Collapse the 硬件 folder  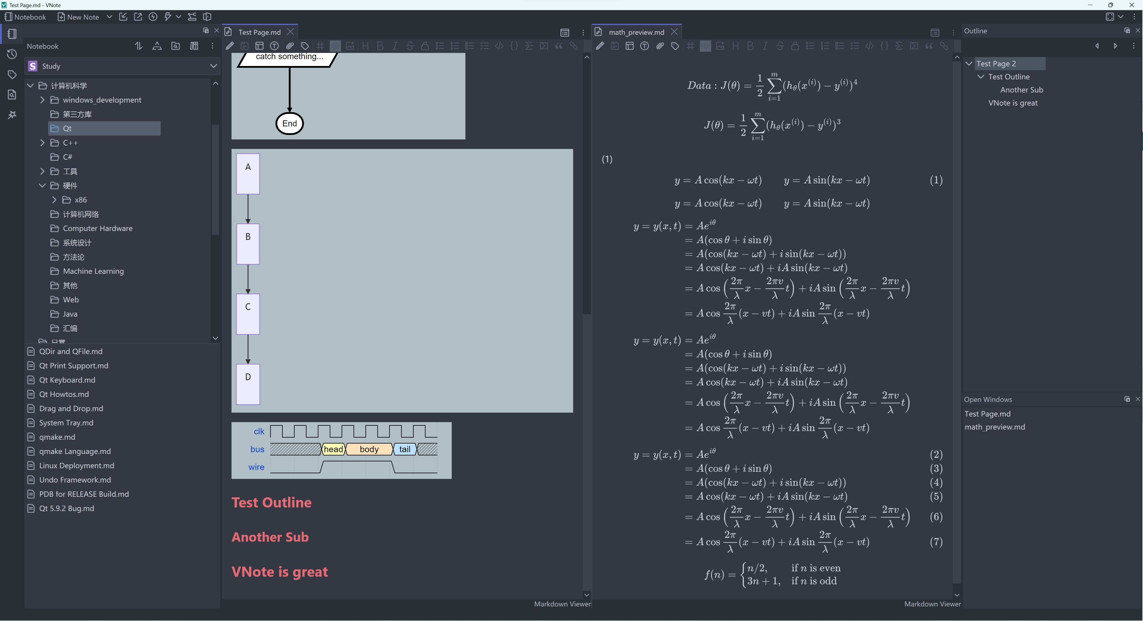[x=43, y=186]
